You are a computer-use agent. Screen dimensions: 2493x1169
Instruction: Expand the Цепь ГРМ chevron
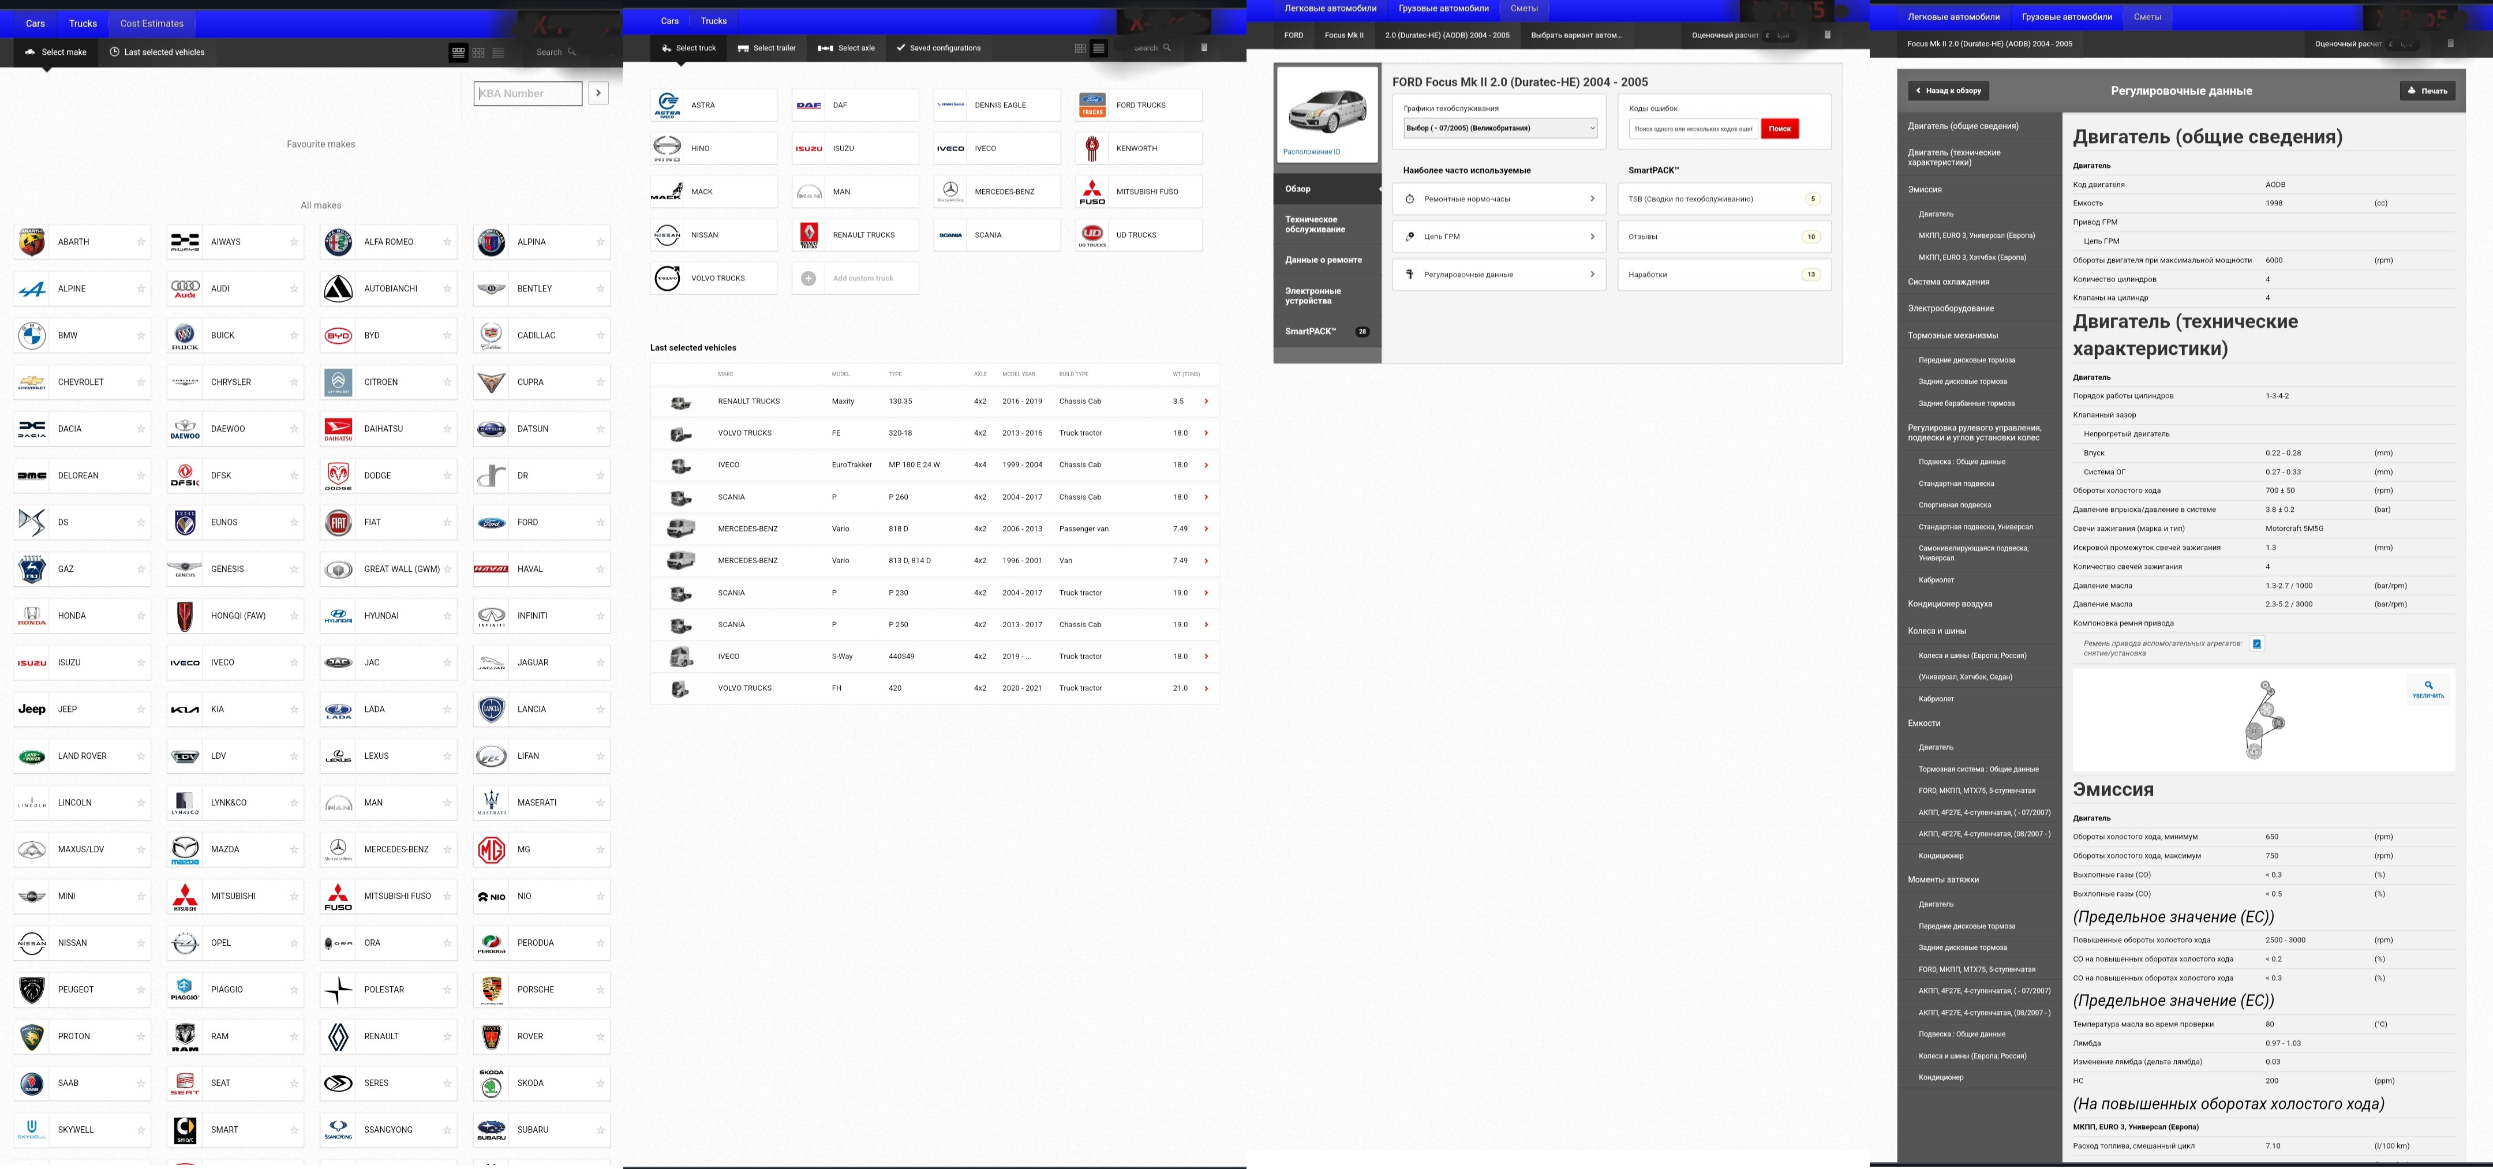pyautogui.click(x=1592, y=237)
